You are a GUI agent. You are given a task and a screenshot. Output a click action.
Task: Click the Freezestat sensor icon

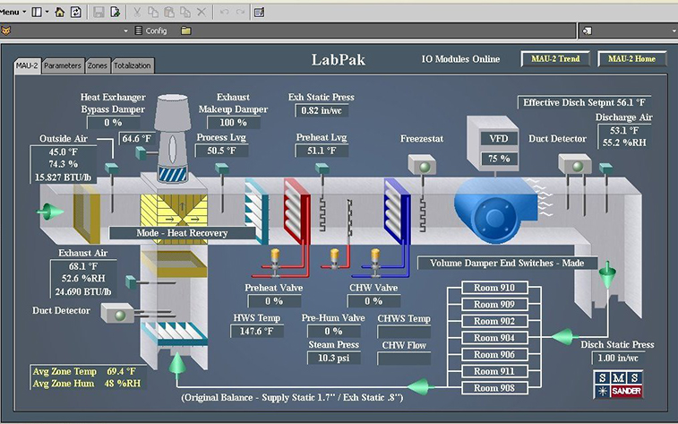(x=420, y=164)
